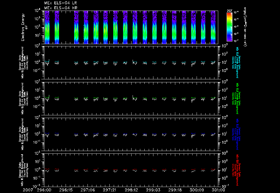Image resolution: width=280 pixels, height=193 pixels.
Task: Click the '299:18' time axis label
Action: point(175,190)
